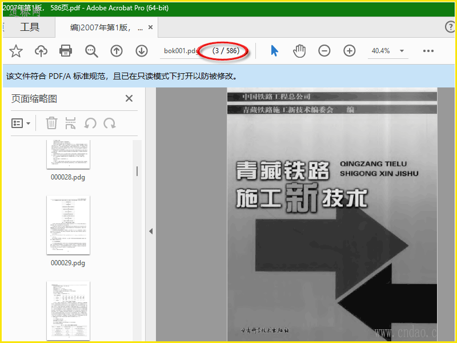Open more tools ellipsis menu
This screenshot has height=343, width=457.
coord(428,51)
